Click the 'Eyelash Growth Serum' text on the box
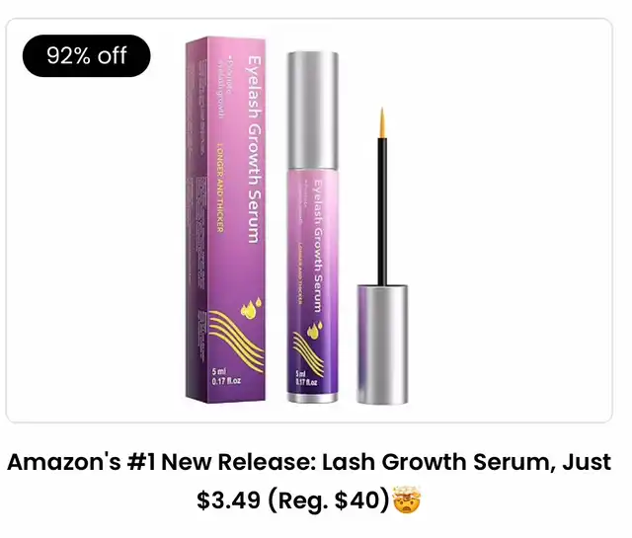 pyautogui.click(x=255, y=149)
